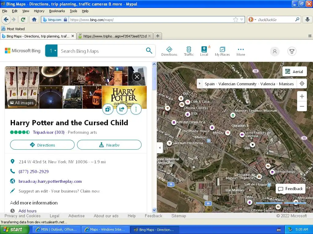313x234 pixels.
Task: Open Directions from the top toolbar
Action: pyautogui.click(x=169, y=51)
